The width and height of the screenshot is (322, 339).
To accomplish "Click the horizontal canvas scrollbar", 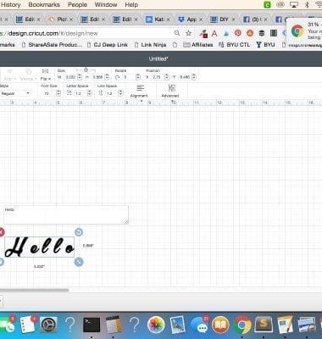I will pos(34,290).
